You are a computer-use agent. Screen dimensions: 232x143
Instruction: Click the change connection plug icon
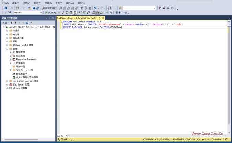point(10,13)
